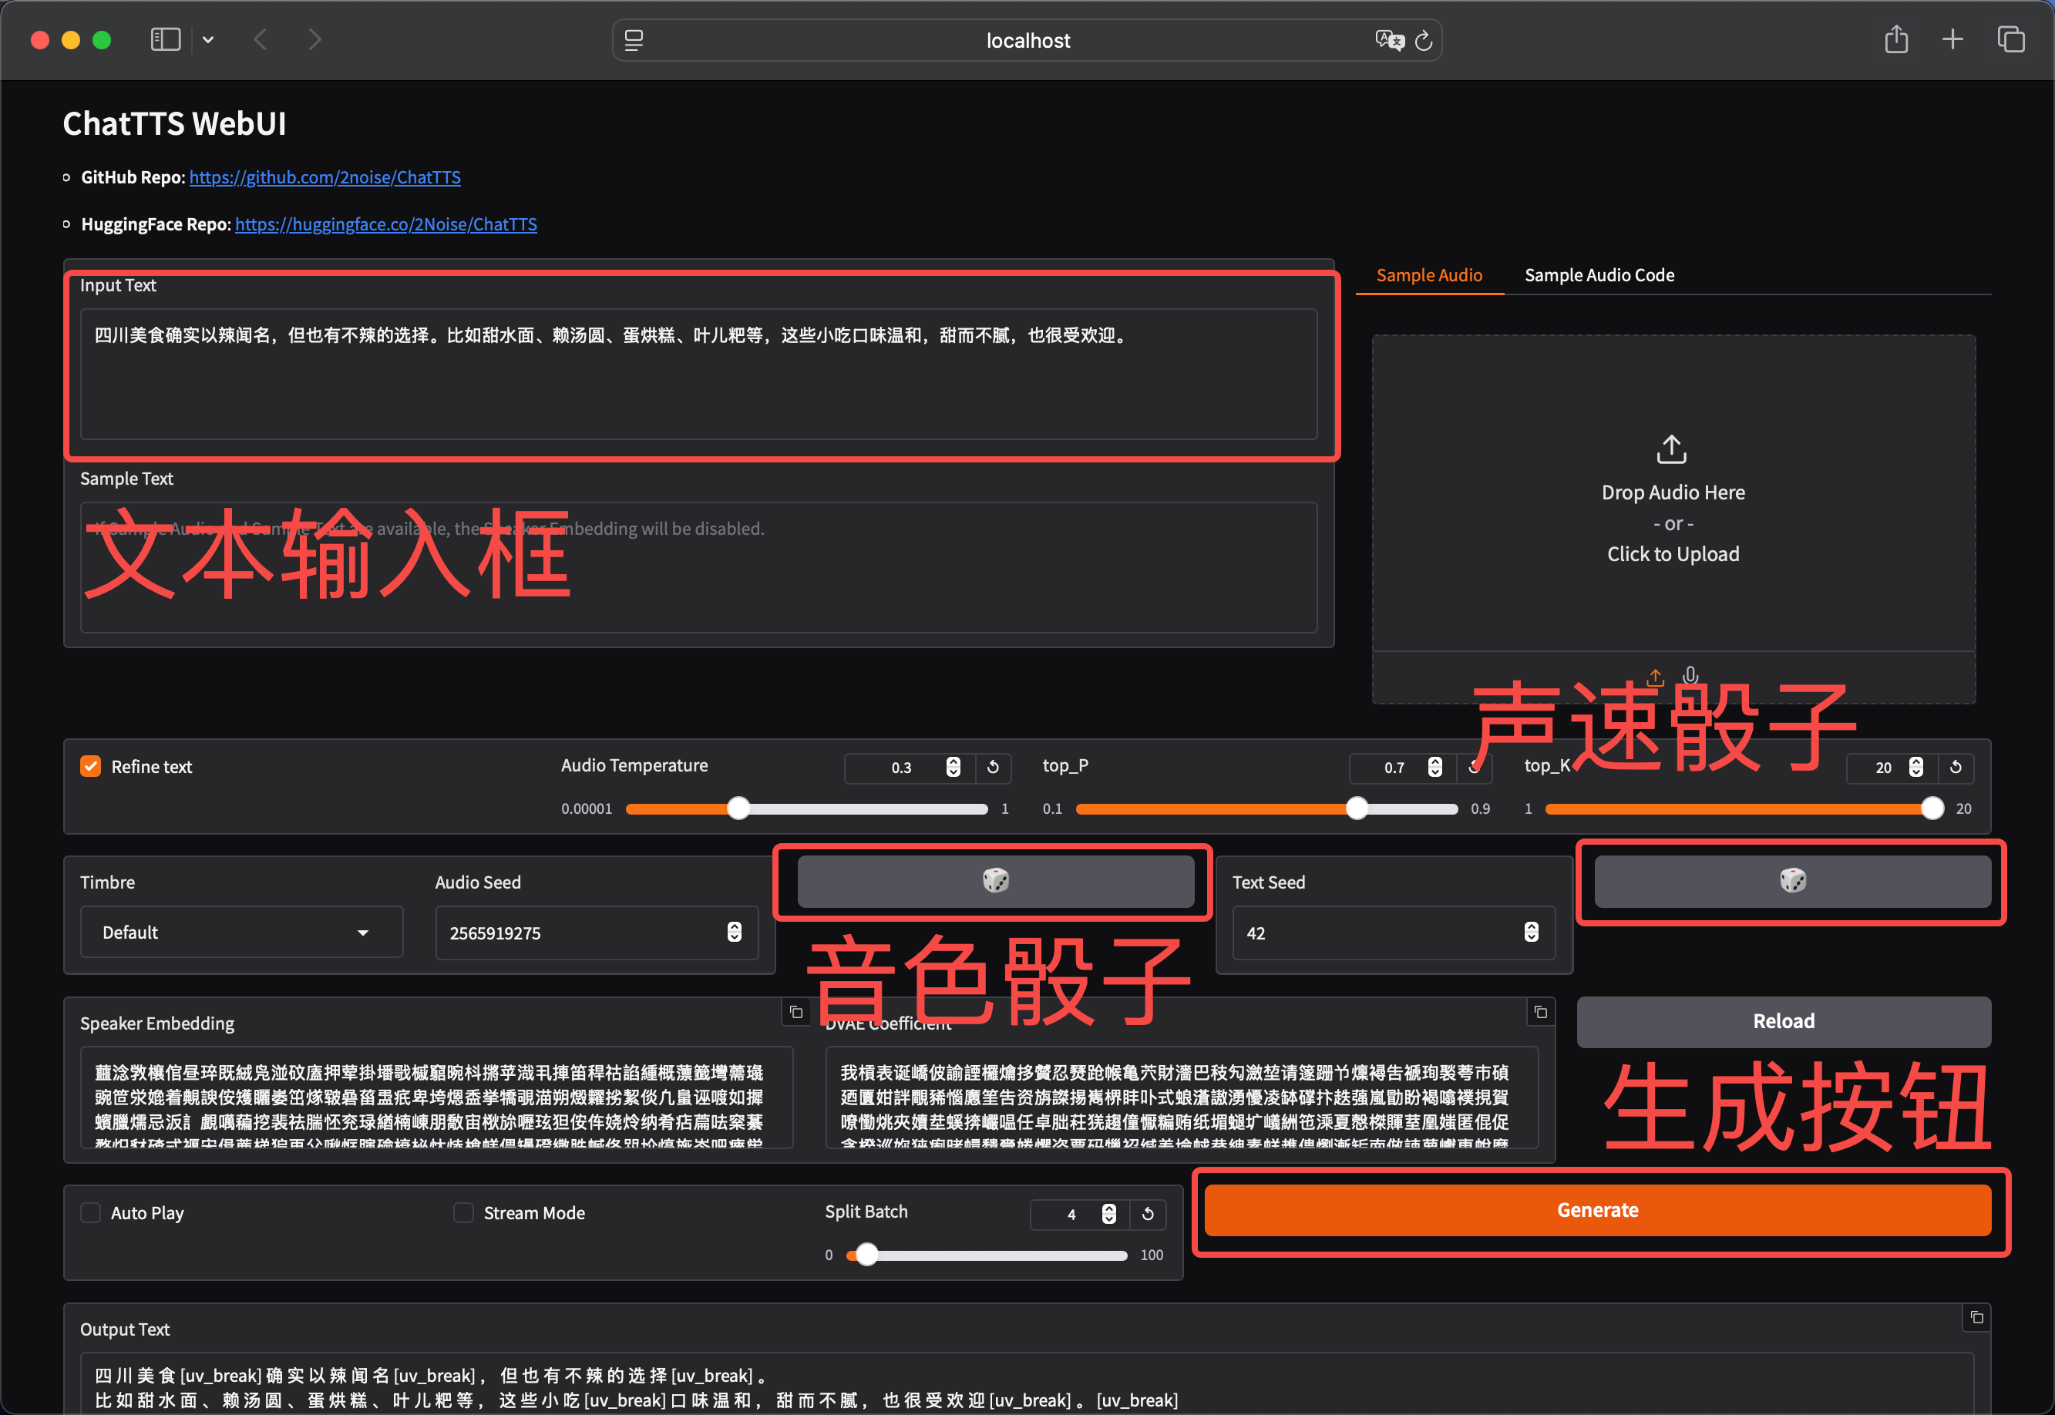Click Drop Audio Here upload area
This screenshot has height=1415, width=2055.
tap(1673, 493)
